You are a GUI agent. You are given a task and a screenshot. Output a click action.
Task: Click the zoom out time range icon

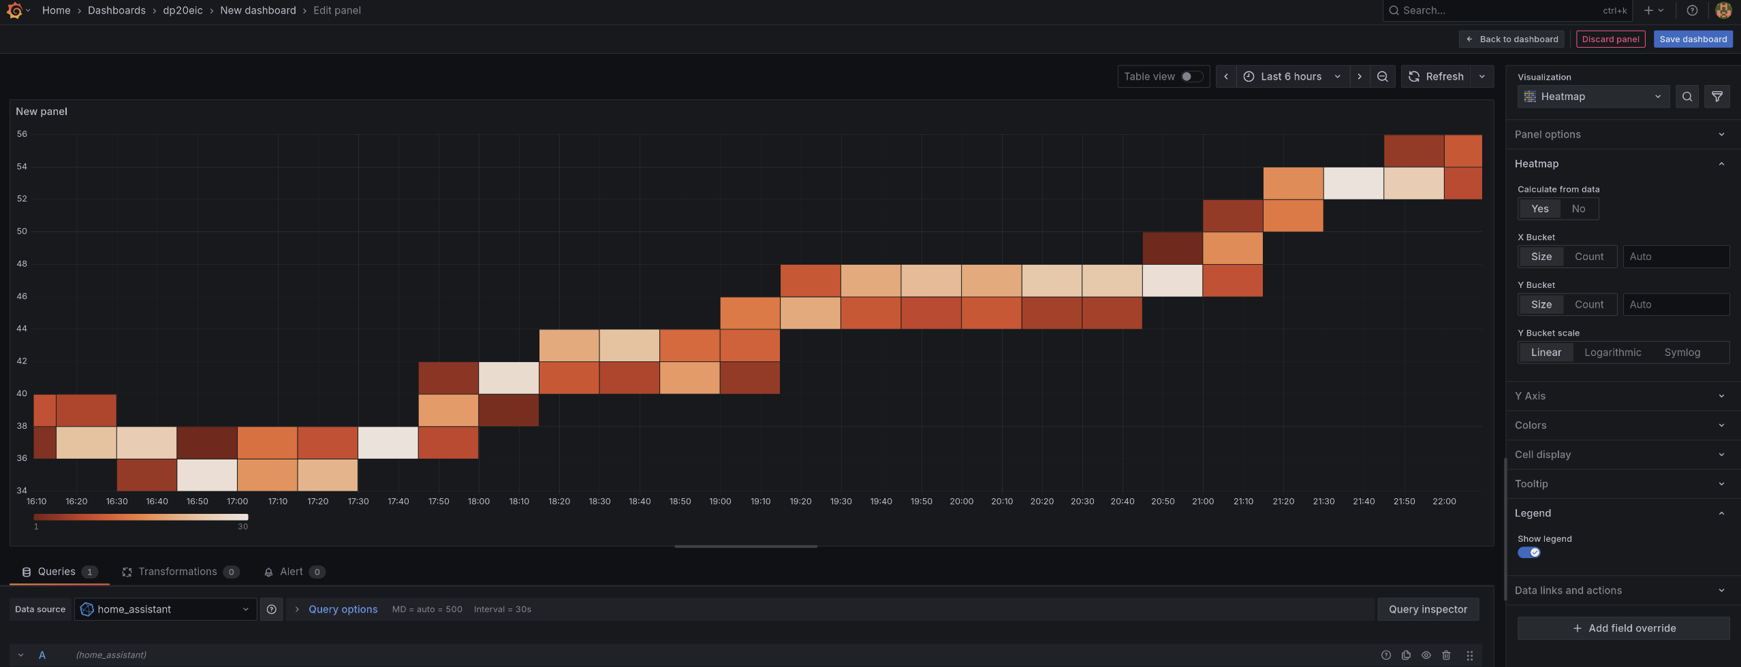(x=1382, y=76)
